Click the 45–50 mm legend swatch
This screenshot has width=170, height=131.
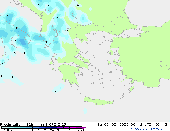pos(79,128)
